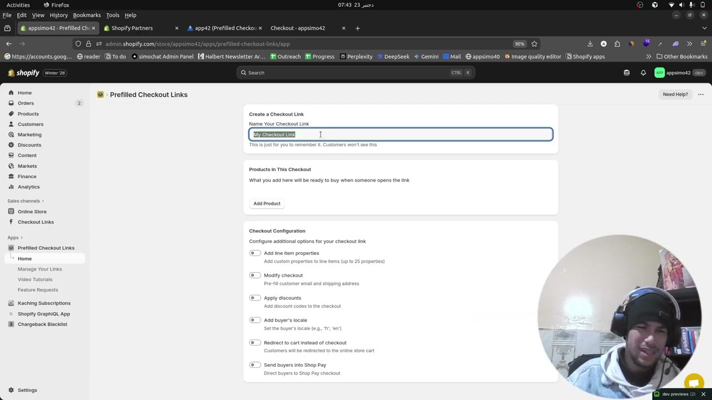Bookmark this page with star icon
Screen dimensions: 712x400
(x=534, y=44)
